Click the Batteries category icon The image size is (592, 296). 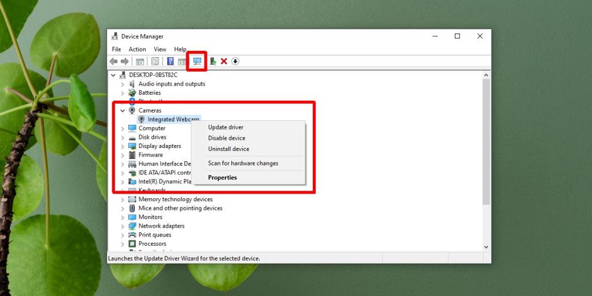pos(132,92)
